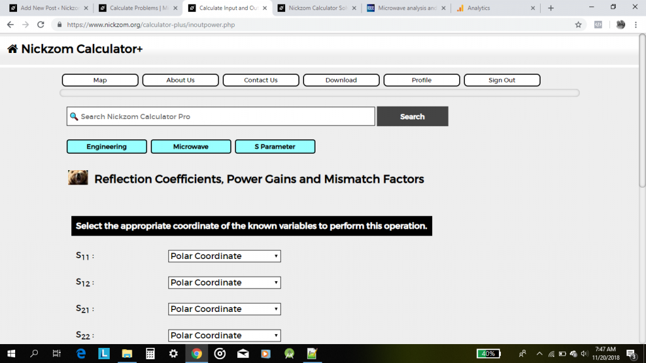The width and height of the screenshot is (646, 363).
Task: Open Task View on the taskbar
Action: [x=57, y=354]
